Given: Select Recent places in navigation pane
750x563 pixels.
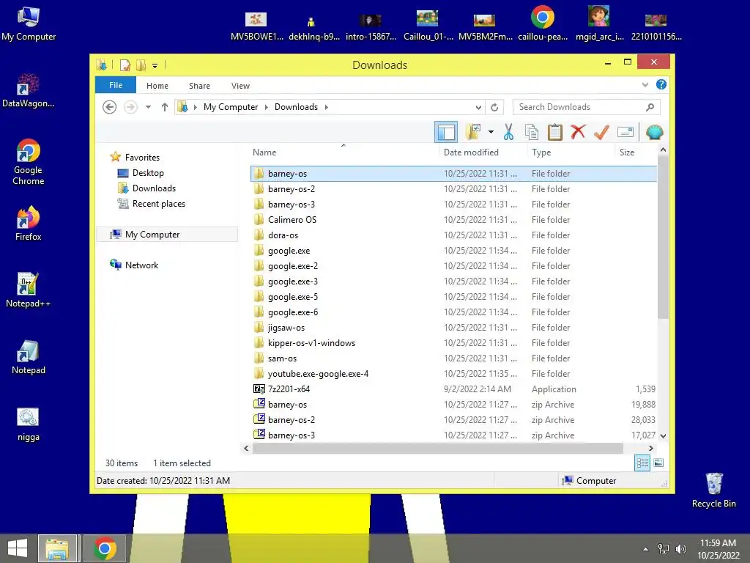Looking at the screenshot, I should point(159,204).
